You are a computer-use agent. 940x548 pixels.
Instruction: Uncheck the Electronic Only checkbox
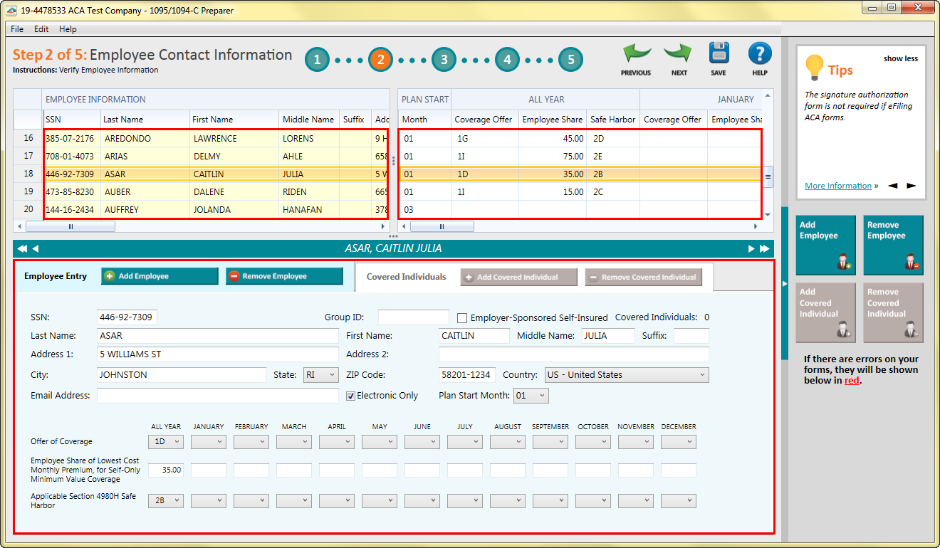pyautogui.click(x=350, y=396)
